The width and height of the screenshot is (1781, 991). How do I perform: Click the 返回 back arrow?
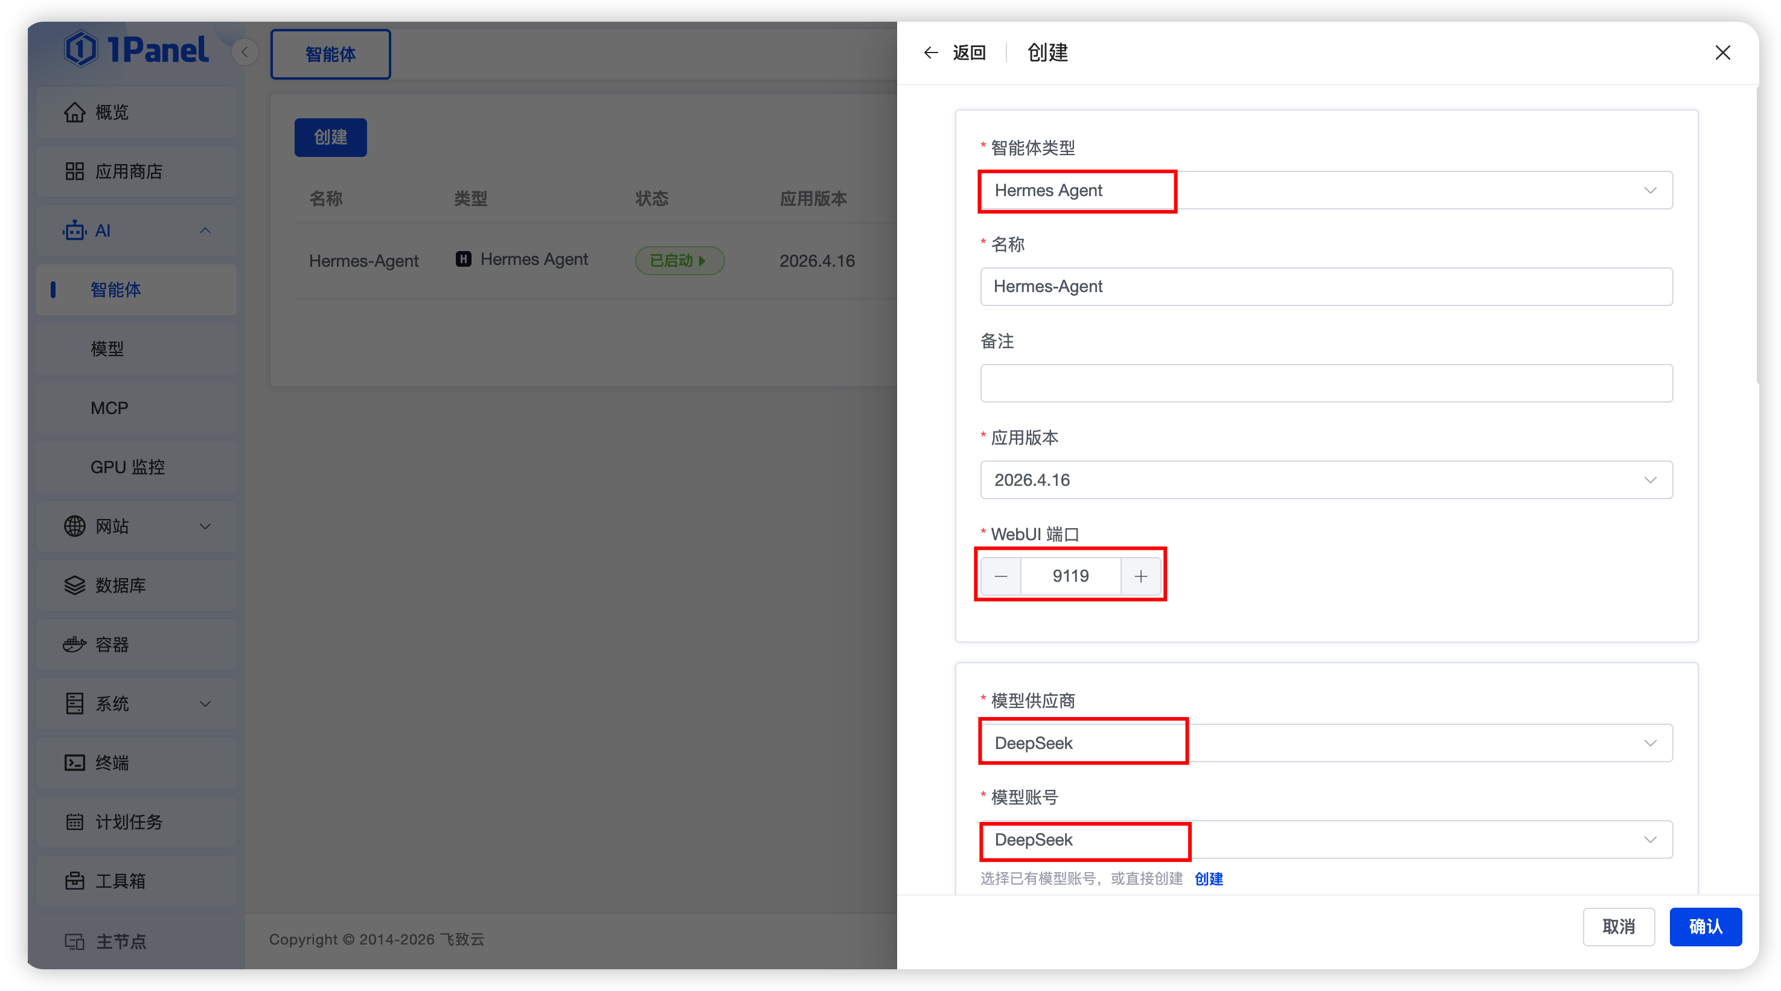[x=930, y=53]
